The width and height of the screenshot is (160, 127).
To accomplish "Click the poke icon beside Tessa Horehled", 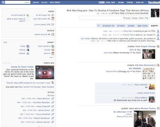I will 53,114.
